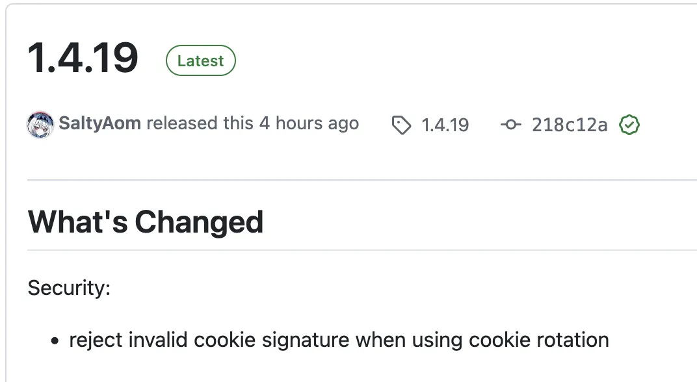Open commit hash 218c12a
Screen dimensions: 697x382
(x=569, y=125)
